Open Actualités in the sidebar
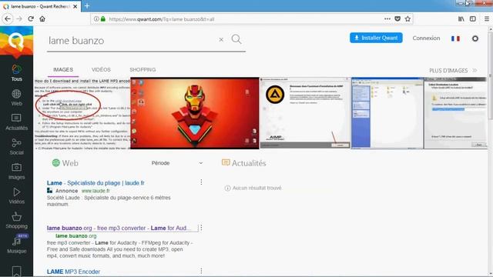The height and width of the screenshot is (277, 493). click(x=16, y=122)
